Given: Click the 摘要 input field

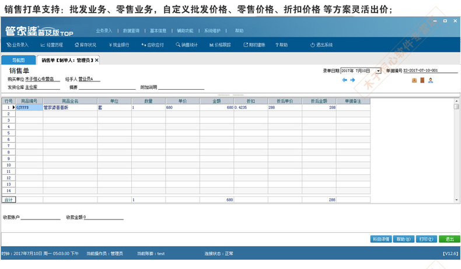Looking at the screenshot, I should 107,87.
